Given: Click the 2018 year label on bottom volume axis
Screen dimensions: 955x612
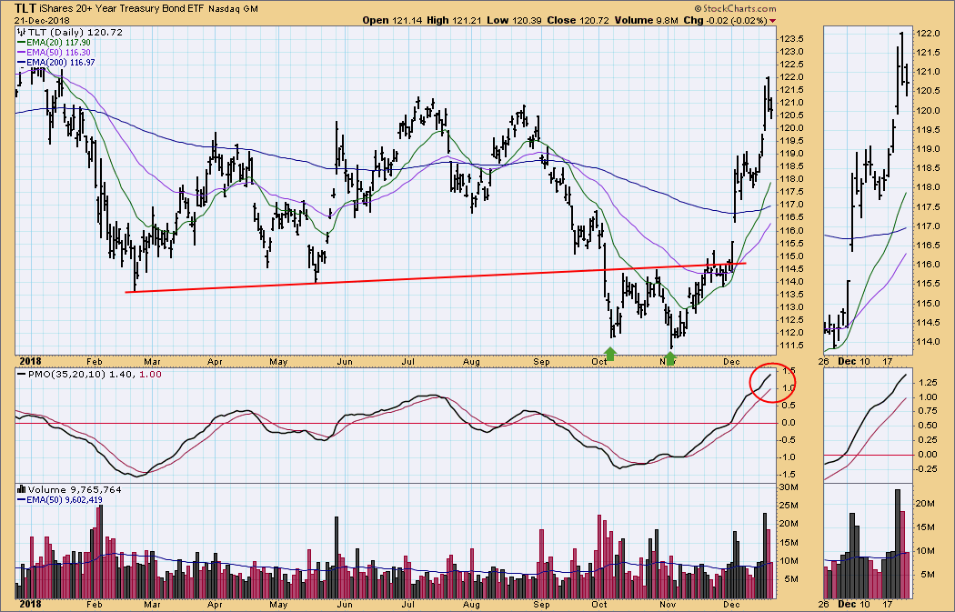Looking at the screenshot, I should pyautogui.click(x=30, y=604).
